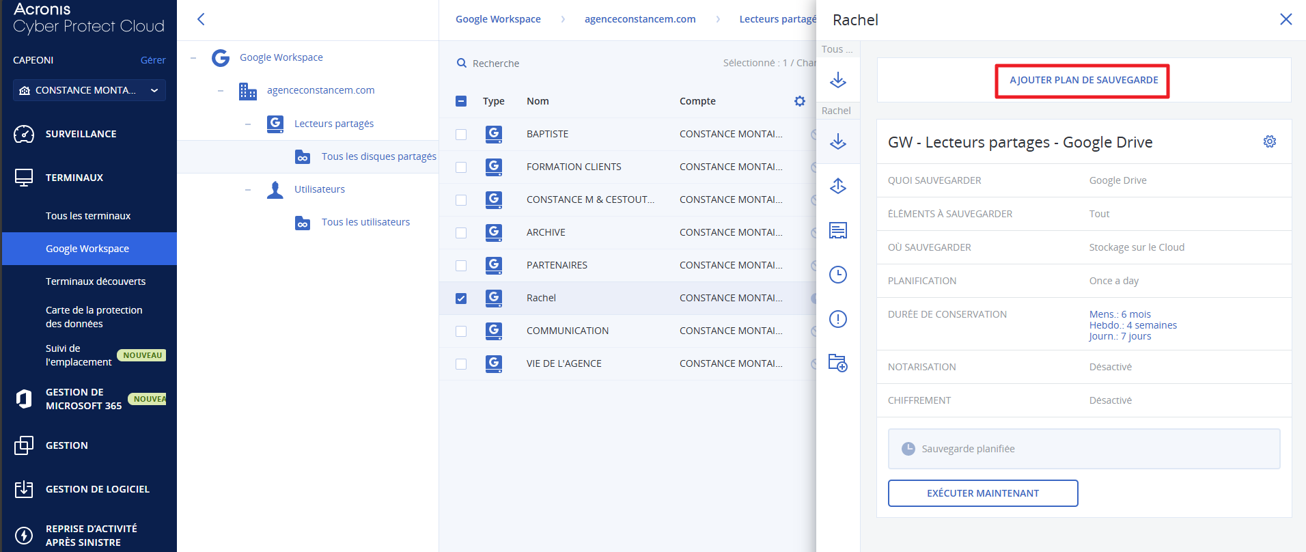Open Carte de la protection des données
1306x552 pixels.
pyautogui.click(x=94, y=317)
